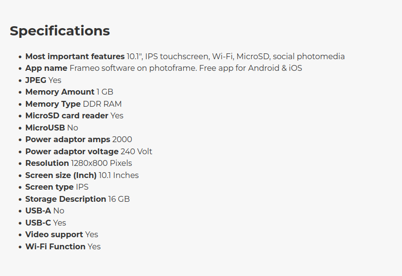Click the "USB-C" specification item
The height and width of the screenshot is (276, 402).
pos(45,223)
